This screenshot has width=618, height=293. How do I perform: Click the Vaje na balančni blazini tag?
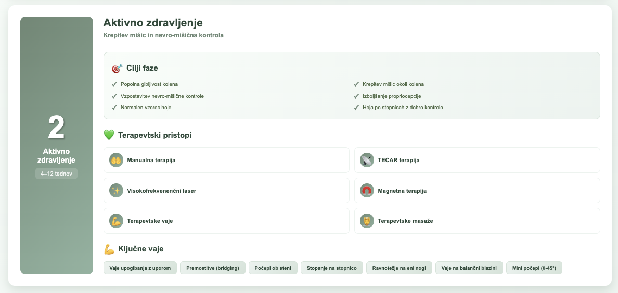click(469, 268)
